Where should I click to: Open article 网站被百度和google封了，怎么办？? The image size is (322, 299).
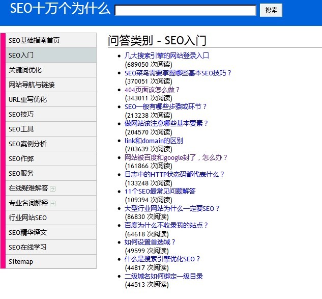point(175,157)
